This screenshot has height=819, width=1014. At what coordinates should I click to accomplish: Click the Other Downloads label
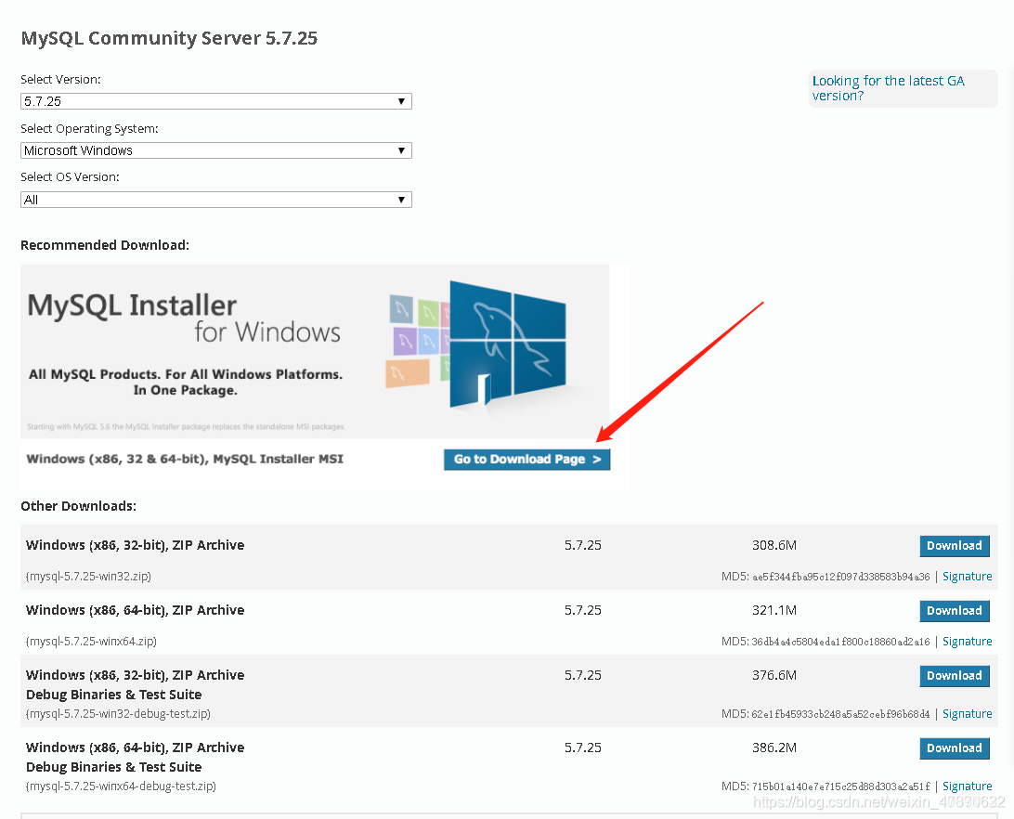(x=78, y=506)
